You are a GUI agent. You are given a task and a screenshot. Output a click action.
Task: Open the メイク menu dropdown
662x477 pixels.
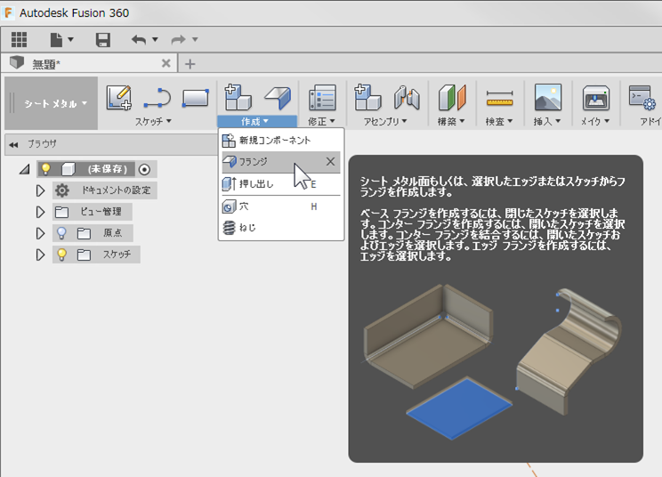595,122
